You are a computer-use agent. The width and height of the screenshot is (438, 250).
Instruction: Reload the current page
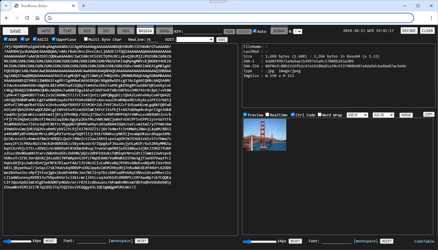tap(27, 18)
